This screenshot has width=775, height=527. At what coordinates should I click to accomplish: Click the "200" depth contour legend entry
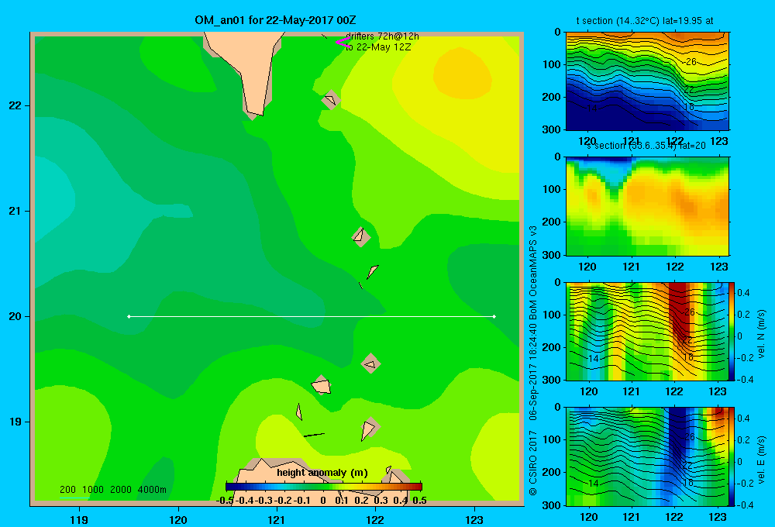67,490
